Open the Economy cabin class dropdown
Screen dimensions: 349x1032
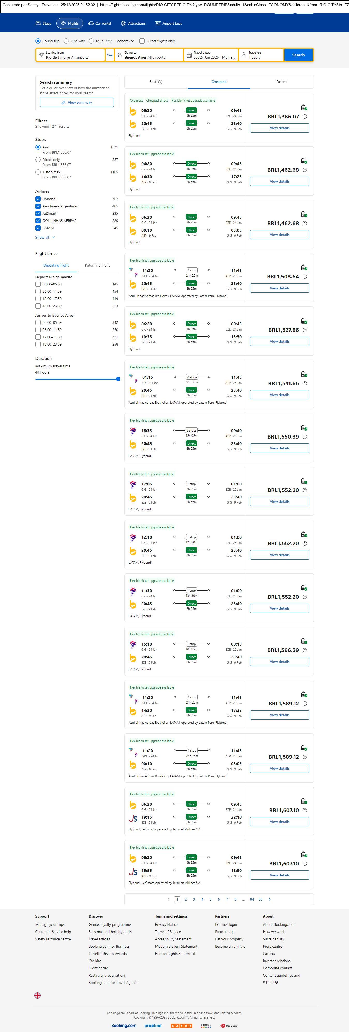[125, 41]
